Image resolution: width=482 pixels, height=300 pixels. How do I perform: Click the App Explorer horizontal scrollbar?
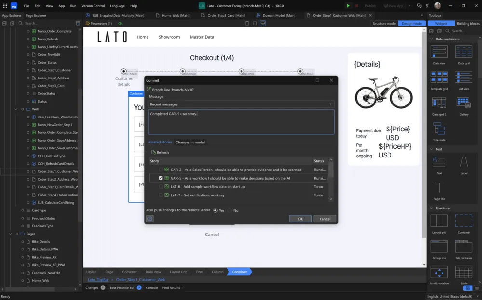click(x=29, y=289)
